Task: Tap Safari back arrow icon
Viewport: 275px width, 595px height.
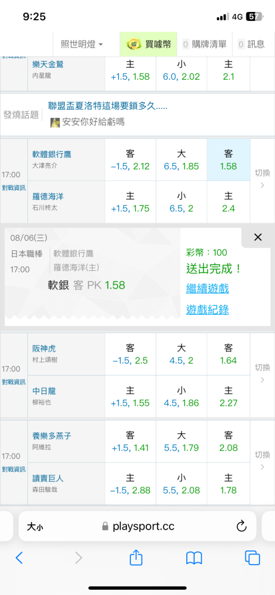Action: pos(19,558)
